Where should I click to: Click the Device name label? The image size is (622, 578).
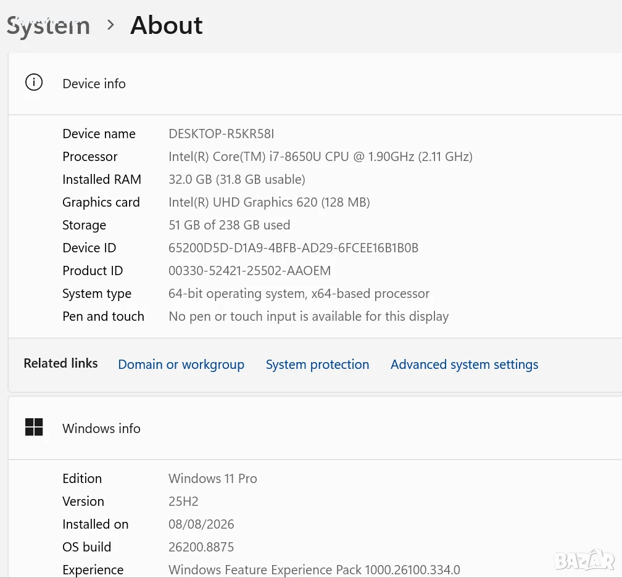click(x=99, y=134)
